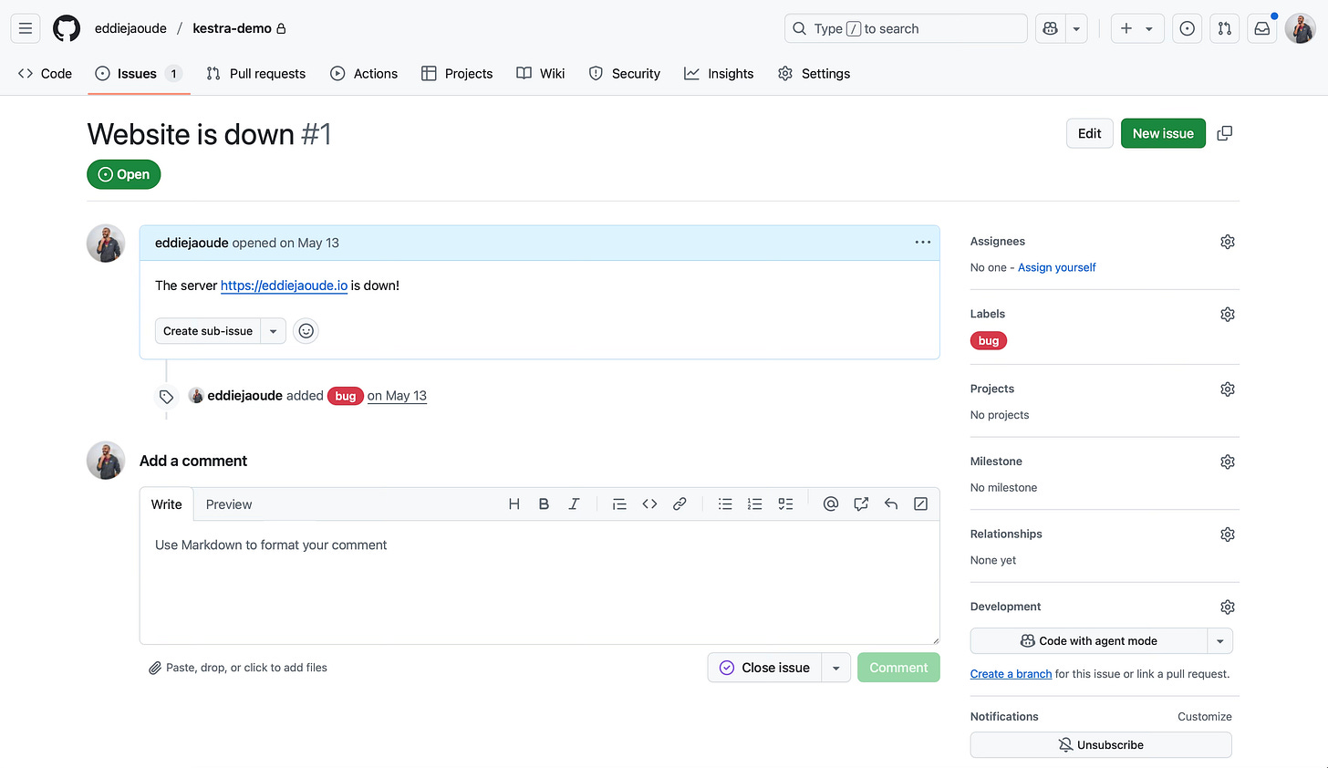Screen dimensions: 1328x768
Task: Open the notifications inbox
Action: [x=1262, y=28]
